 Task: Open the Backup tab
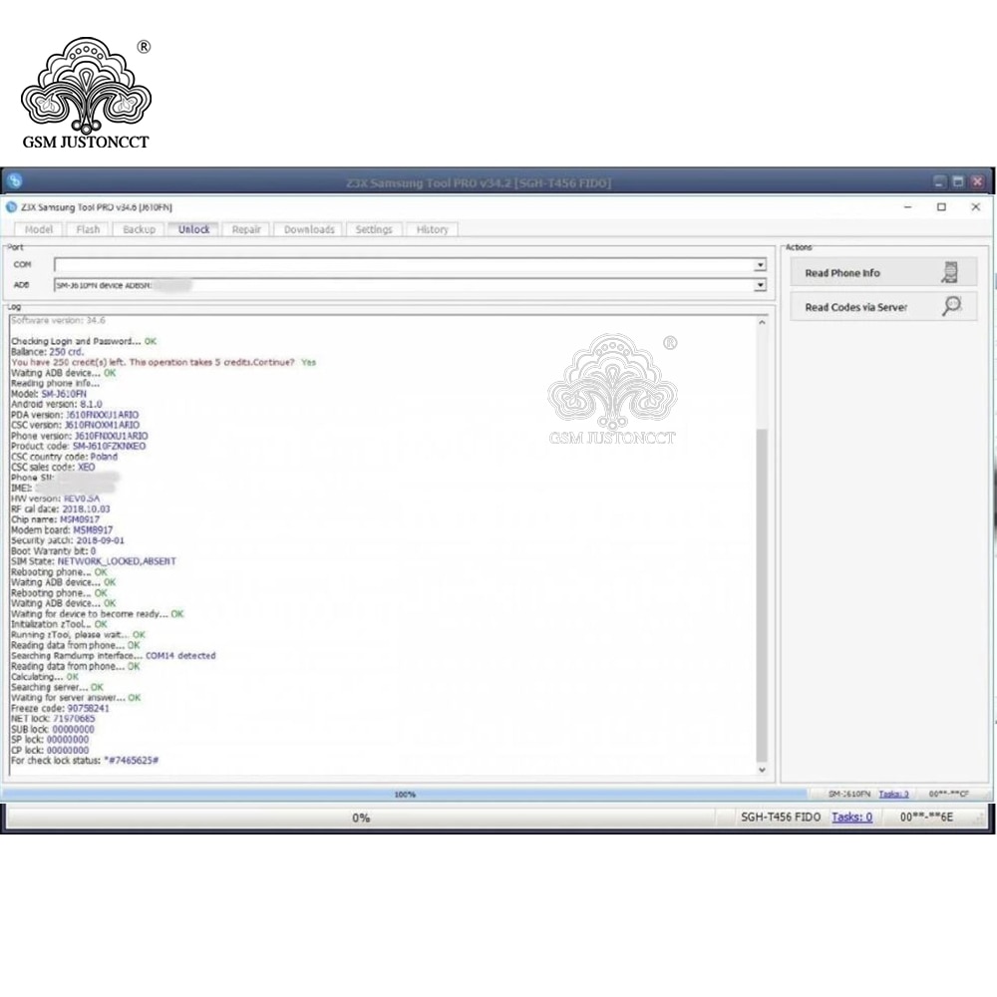coord(139,229)
